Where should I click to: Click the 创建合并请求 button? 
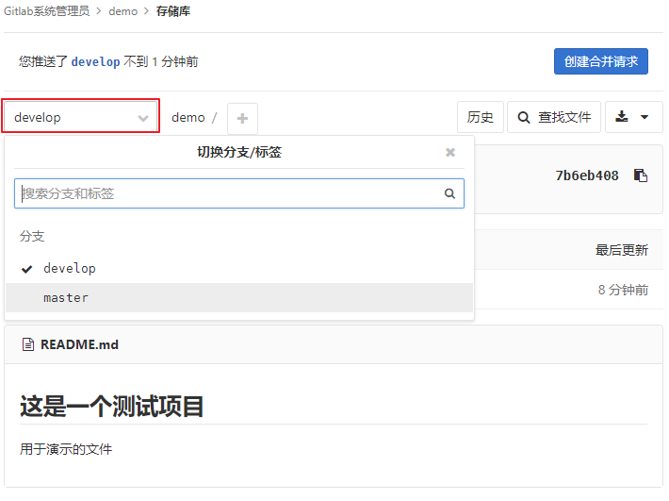[600, 61]
